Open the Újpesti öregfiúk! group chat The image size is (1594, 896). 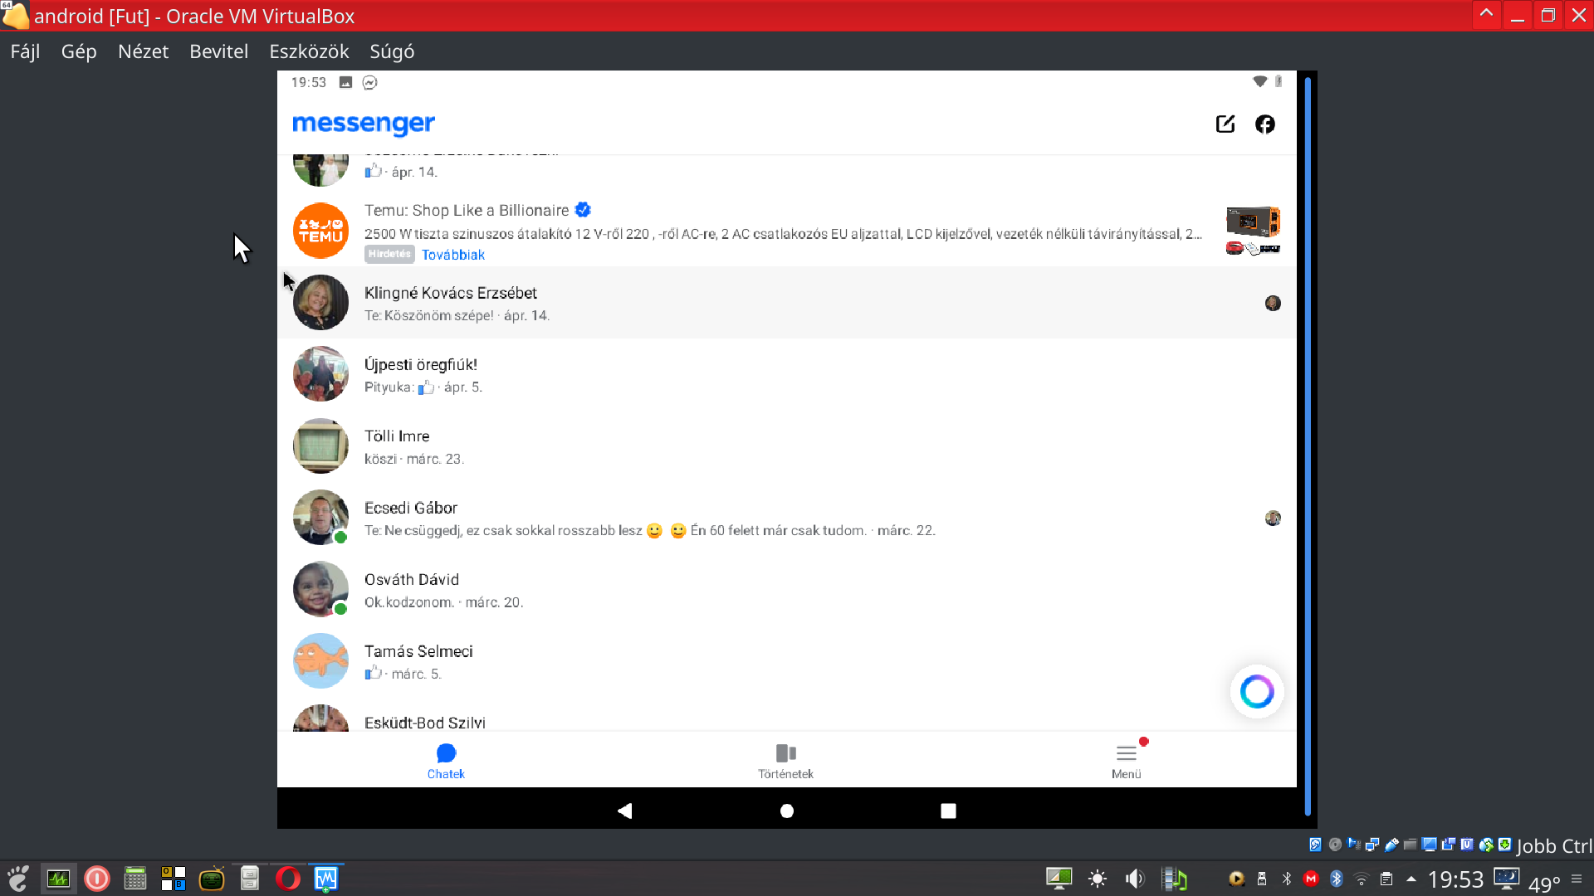click(786, 374)
